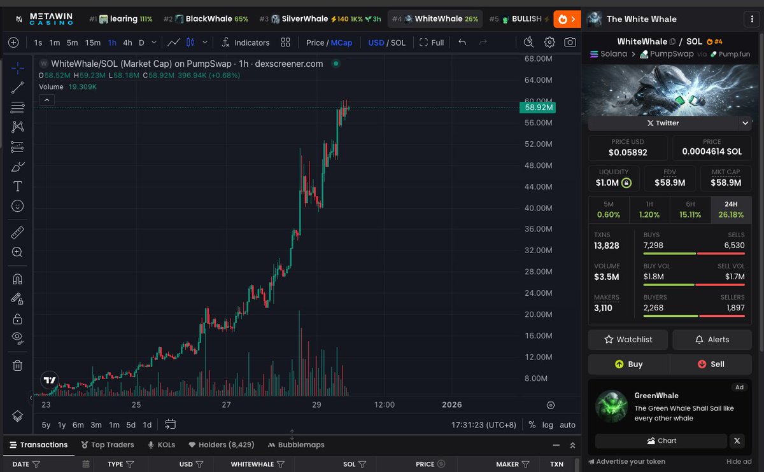Open the Bubblemaps tab
This screenshot has height=472, width=764.
[296, 445]
